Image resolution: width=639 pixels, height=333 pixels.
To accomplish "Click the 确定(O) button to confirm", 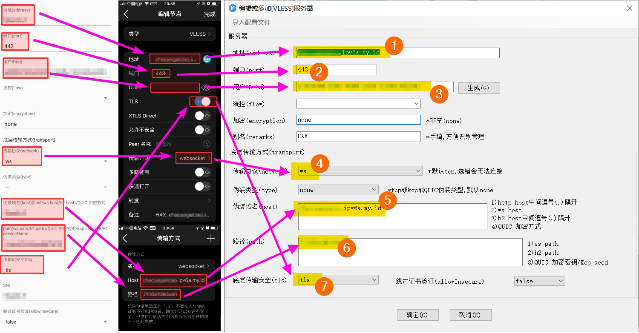I will pyautogui.click(x=417, y=315).
